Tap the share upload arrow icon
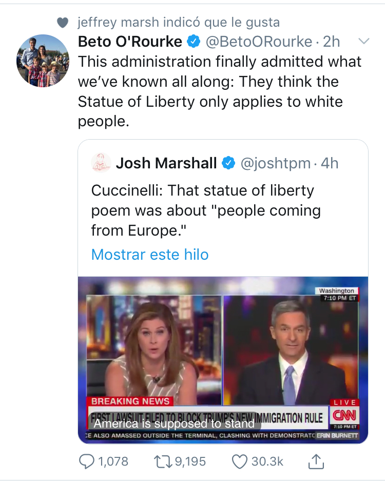The width and height of the screenshot is (385, 481). tap(316, 461)
